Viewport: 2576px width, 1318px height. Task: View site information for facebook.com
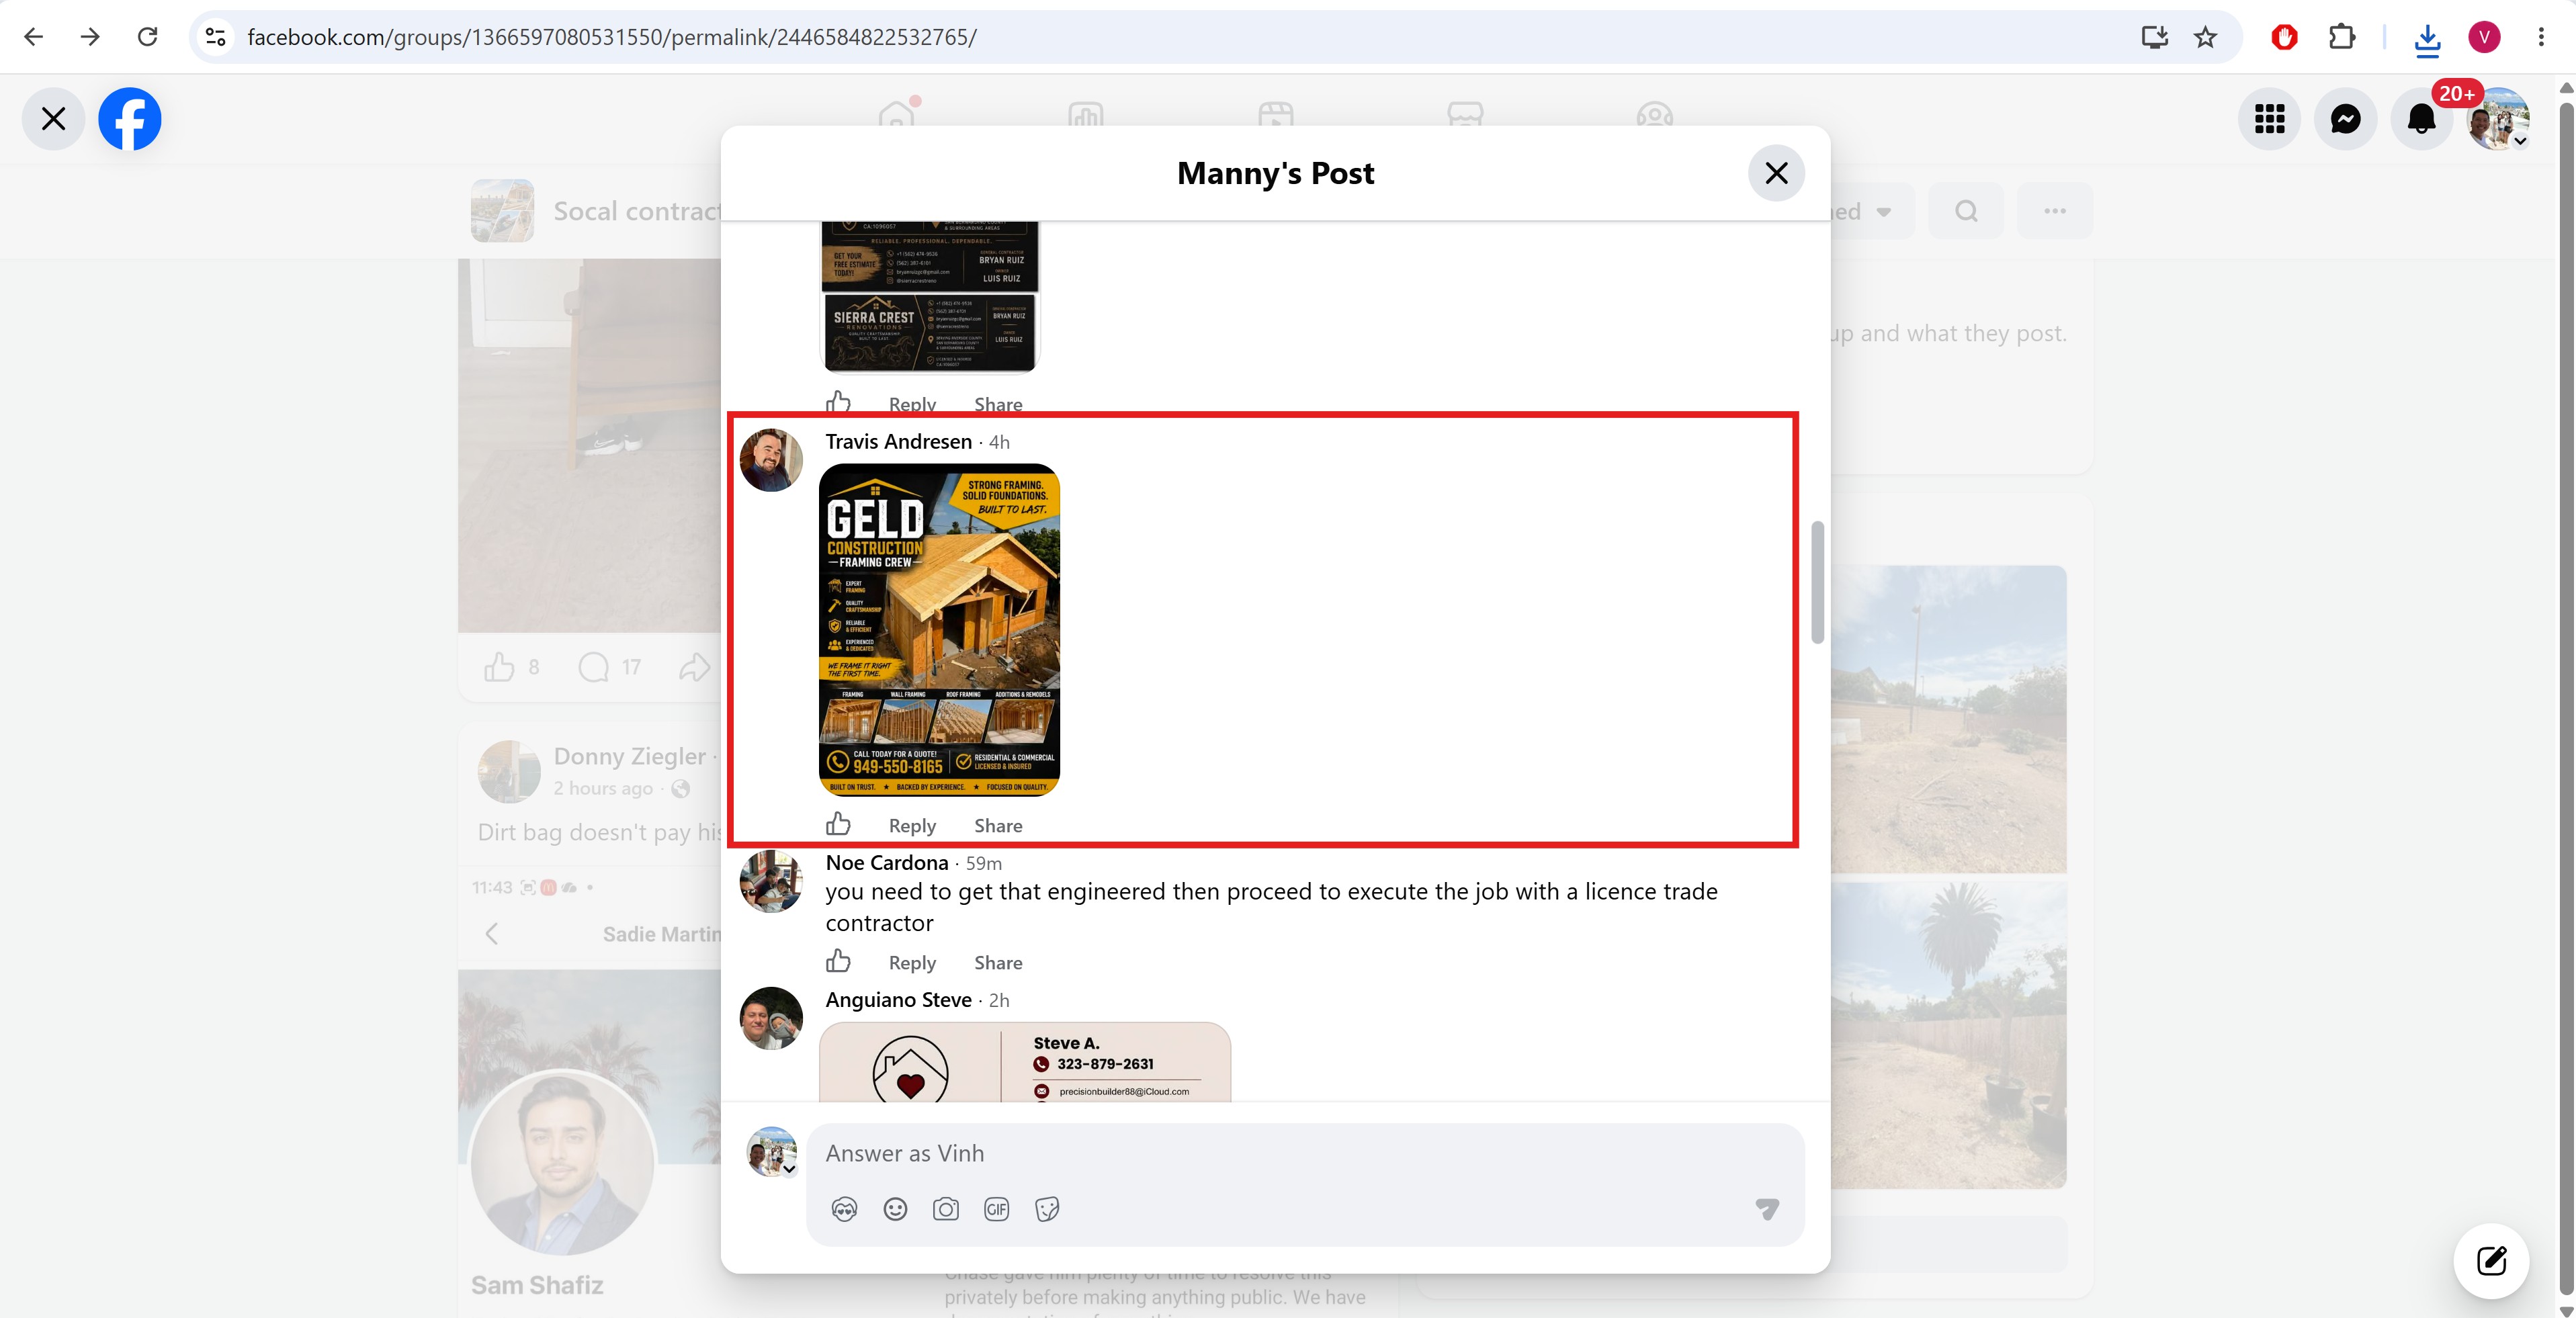click(x=215, y=37)
